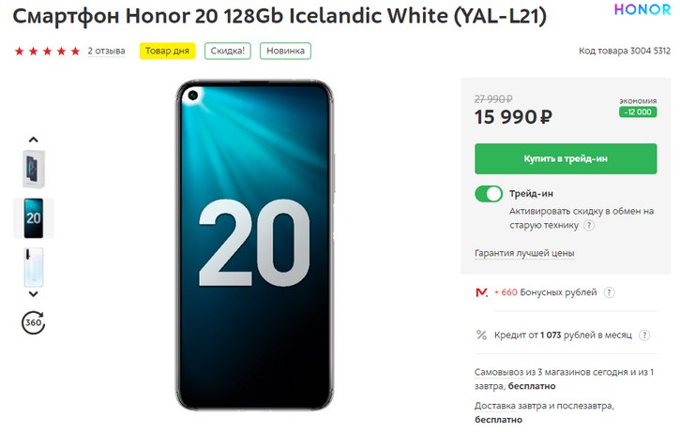The height and width of the screenshot is (432, 680).
Task: Open Гарантия лучшей цены link
Action: [x=524, y=253]
